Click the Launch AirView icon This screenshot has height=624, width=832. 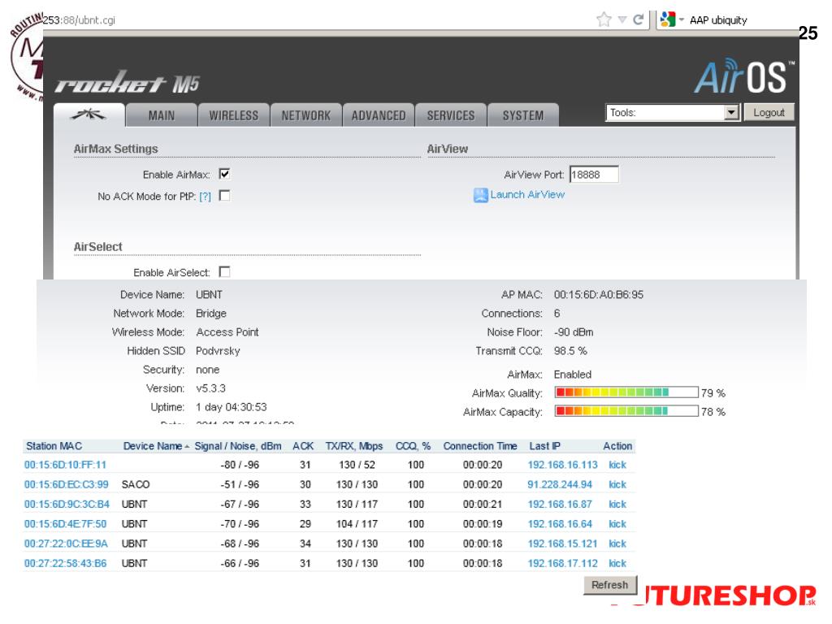pos(480,195)
